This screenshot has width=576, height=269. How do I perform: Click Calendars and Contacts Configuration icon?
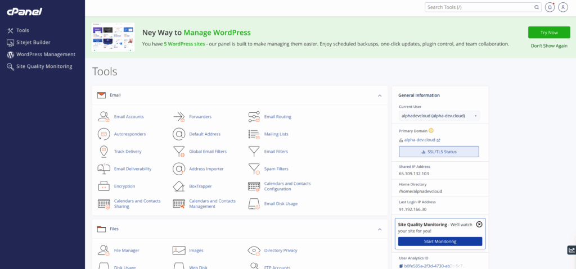254,186
